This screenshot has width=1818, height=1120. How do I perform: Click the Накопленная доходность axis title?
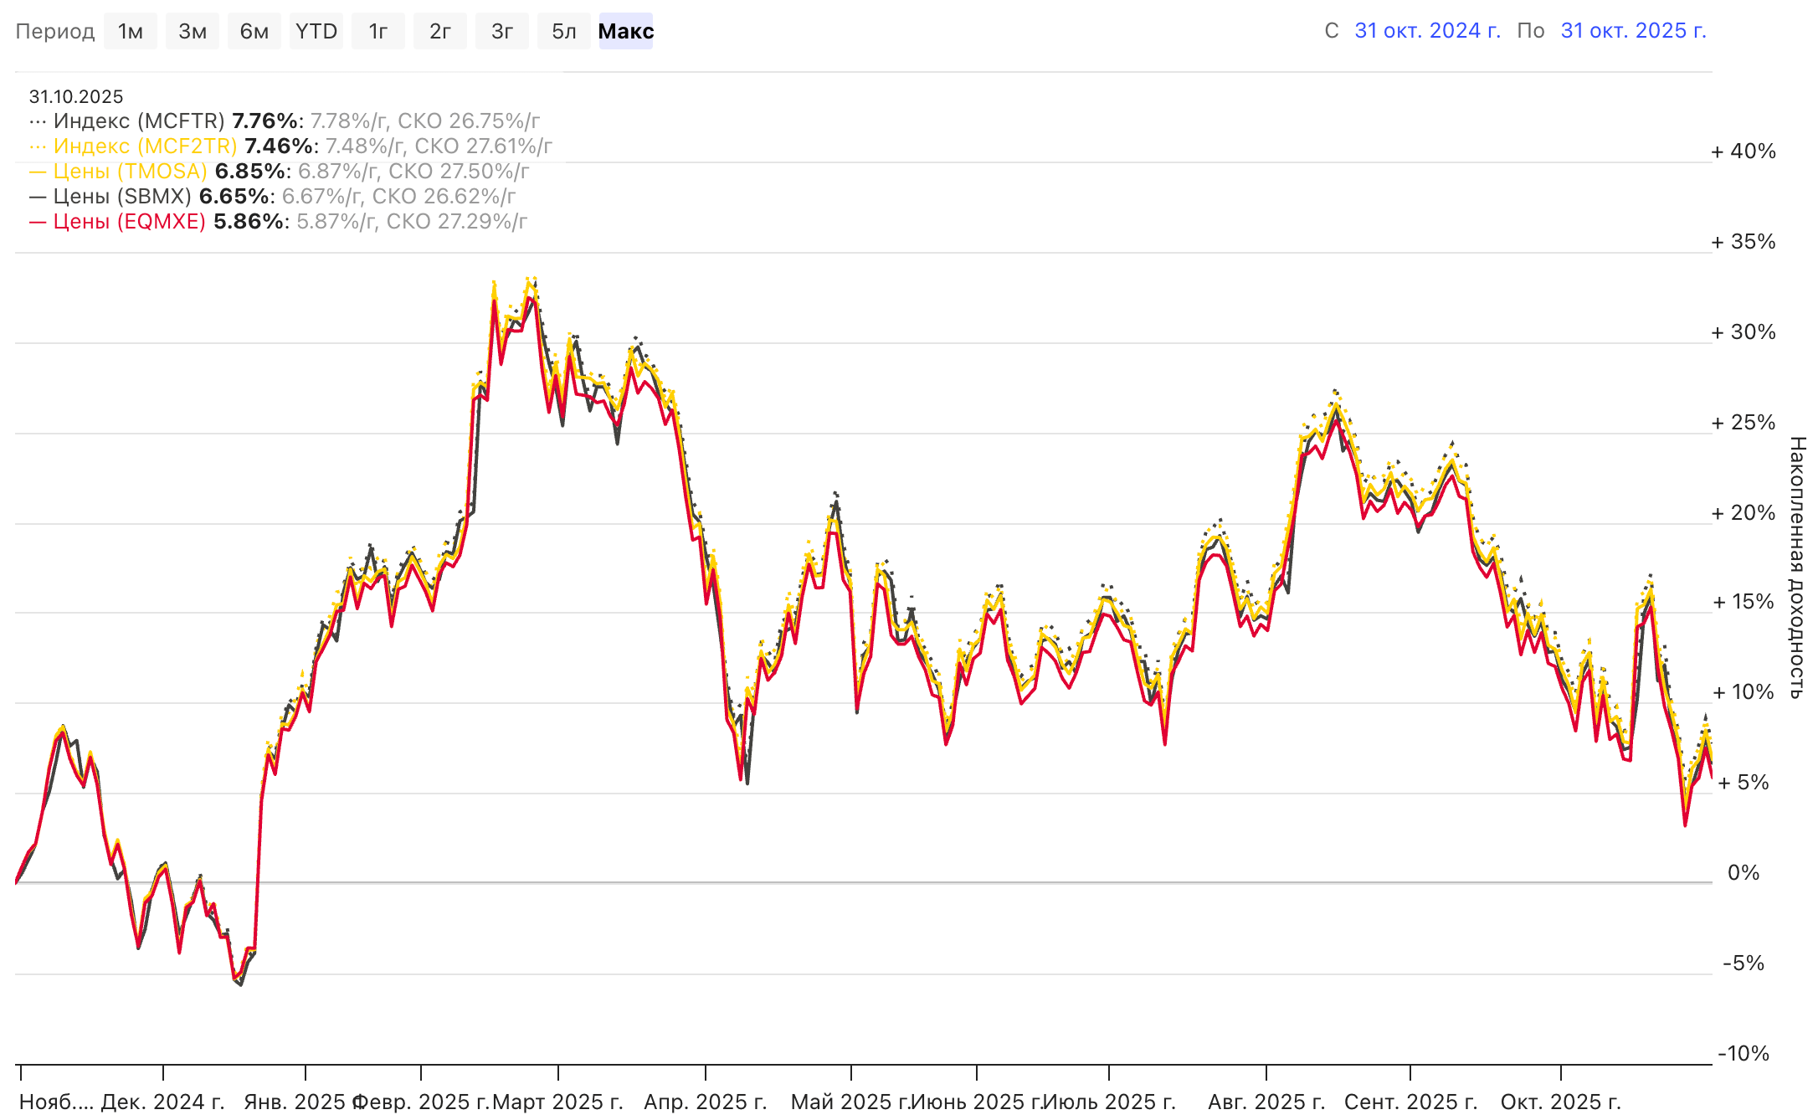1796,568
